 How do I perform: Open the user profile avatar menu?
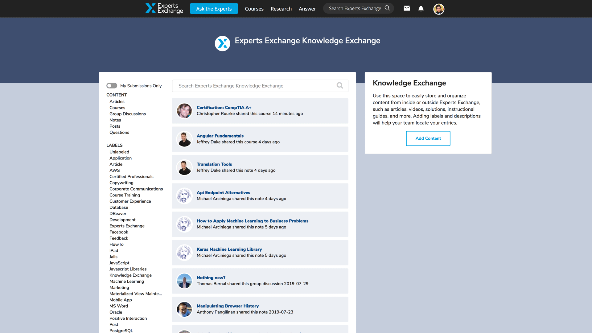(438, 9)
